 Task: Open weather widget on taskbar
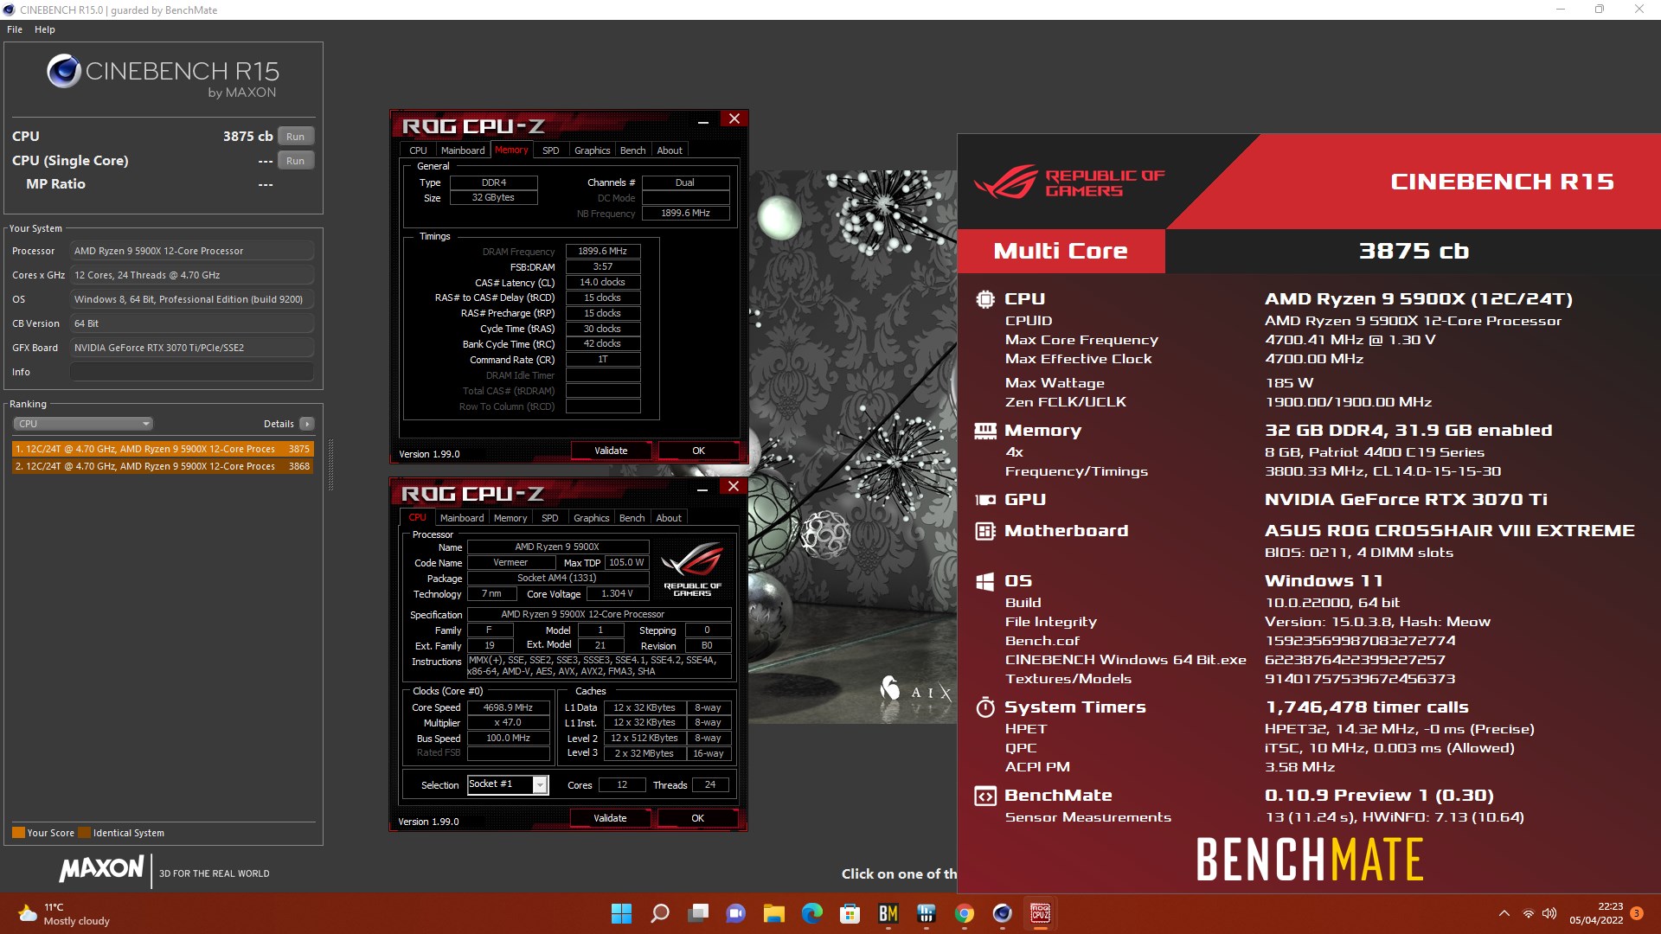[x=65, y=914]
